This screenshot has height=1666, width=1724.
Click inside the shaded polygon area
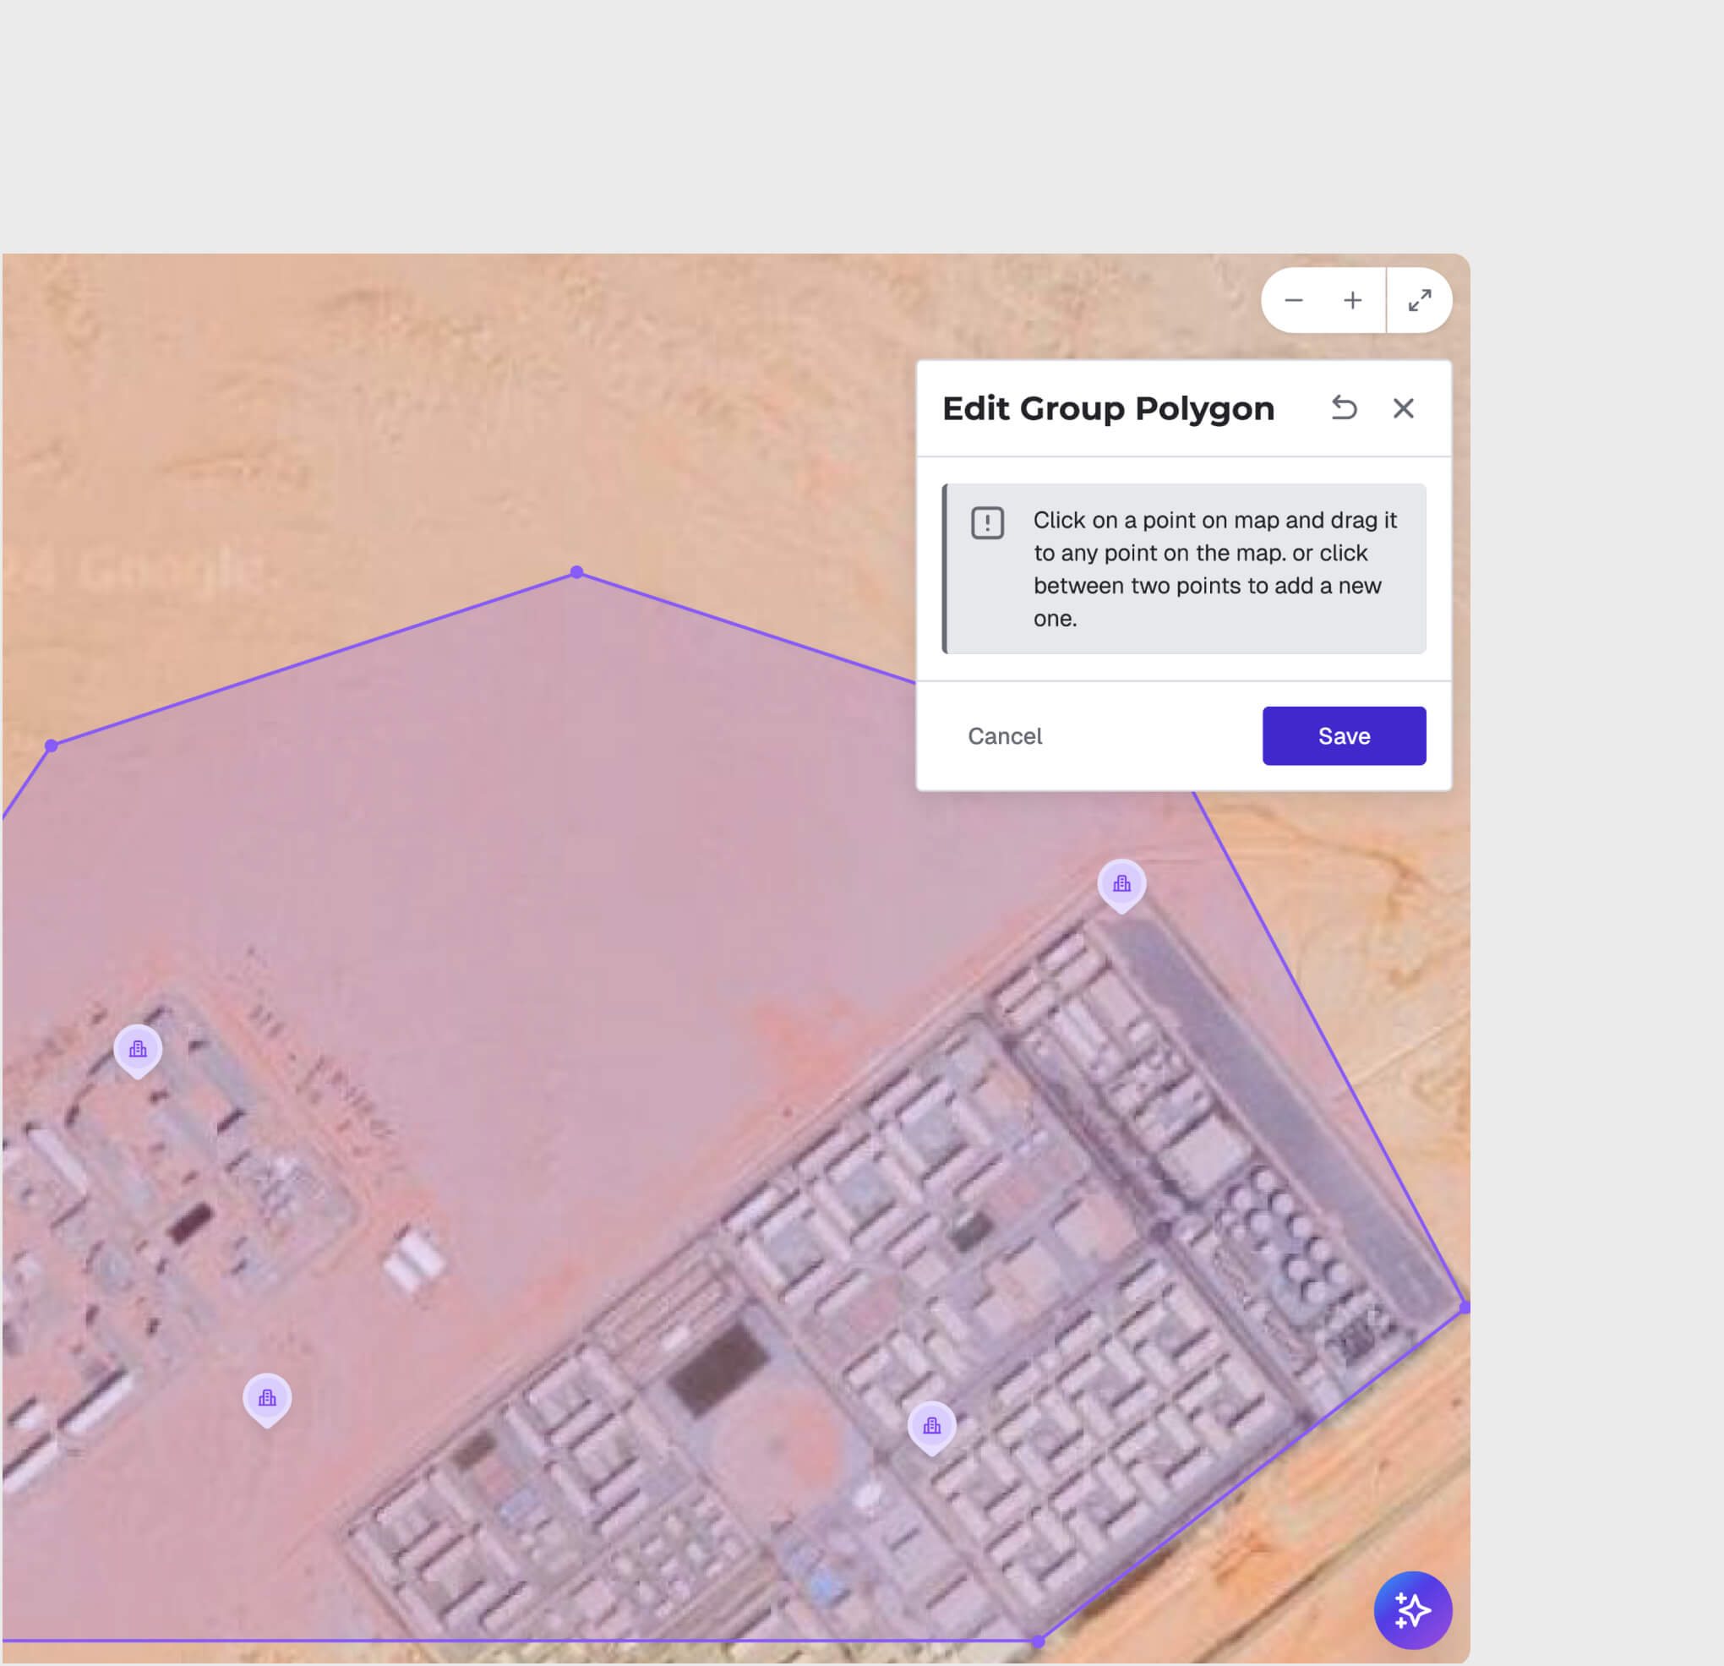click(x=616, y=880)
